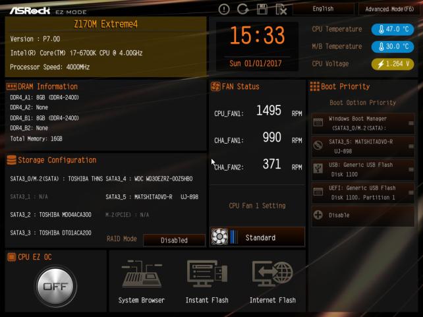The height and width of the screenshot is (317, 423).
Task: Click the handle on the SATA3_5 boot entry
Action: coord(411,146)
